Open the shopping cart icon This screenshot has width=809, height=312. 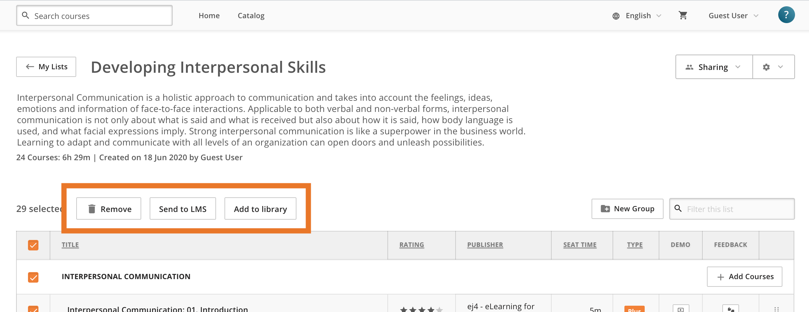tap(683, 15)
